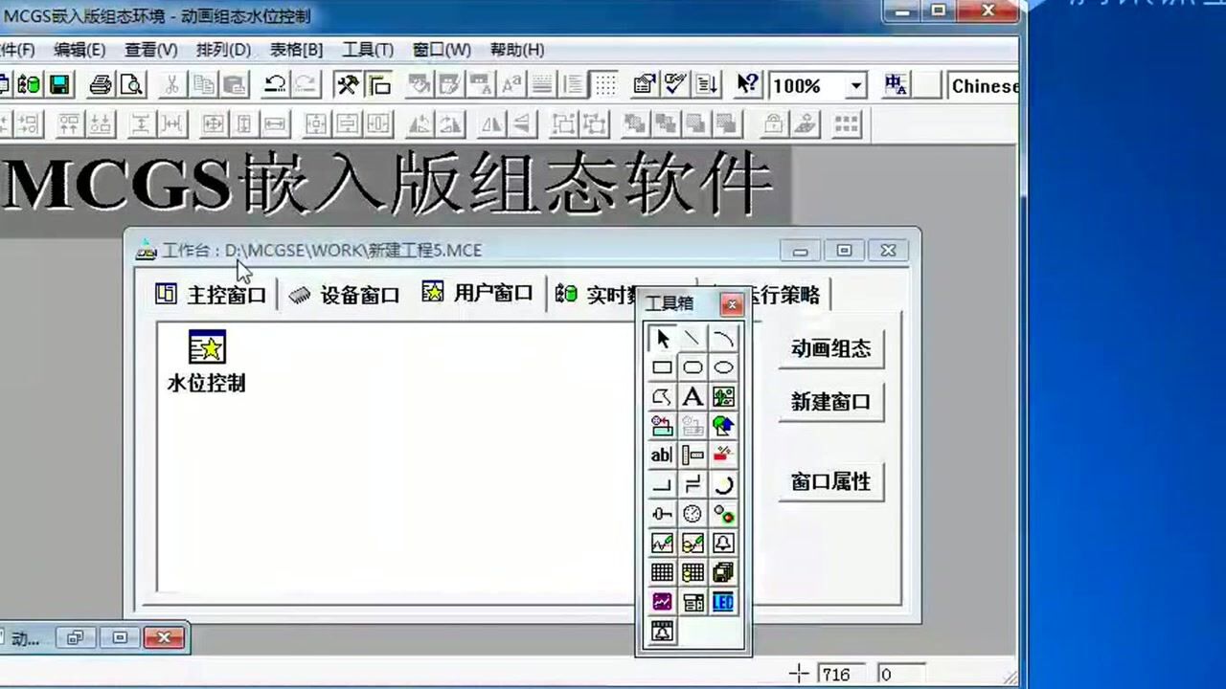The height and width of the screenshot is (689, 1226).
Task: Open the 排列(D) menu
Action: click(x=224, y=50)
